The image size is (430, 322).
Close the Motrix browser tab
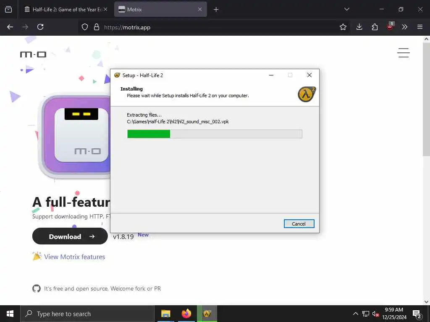(x=200, y=9)
